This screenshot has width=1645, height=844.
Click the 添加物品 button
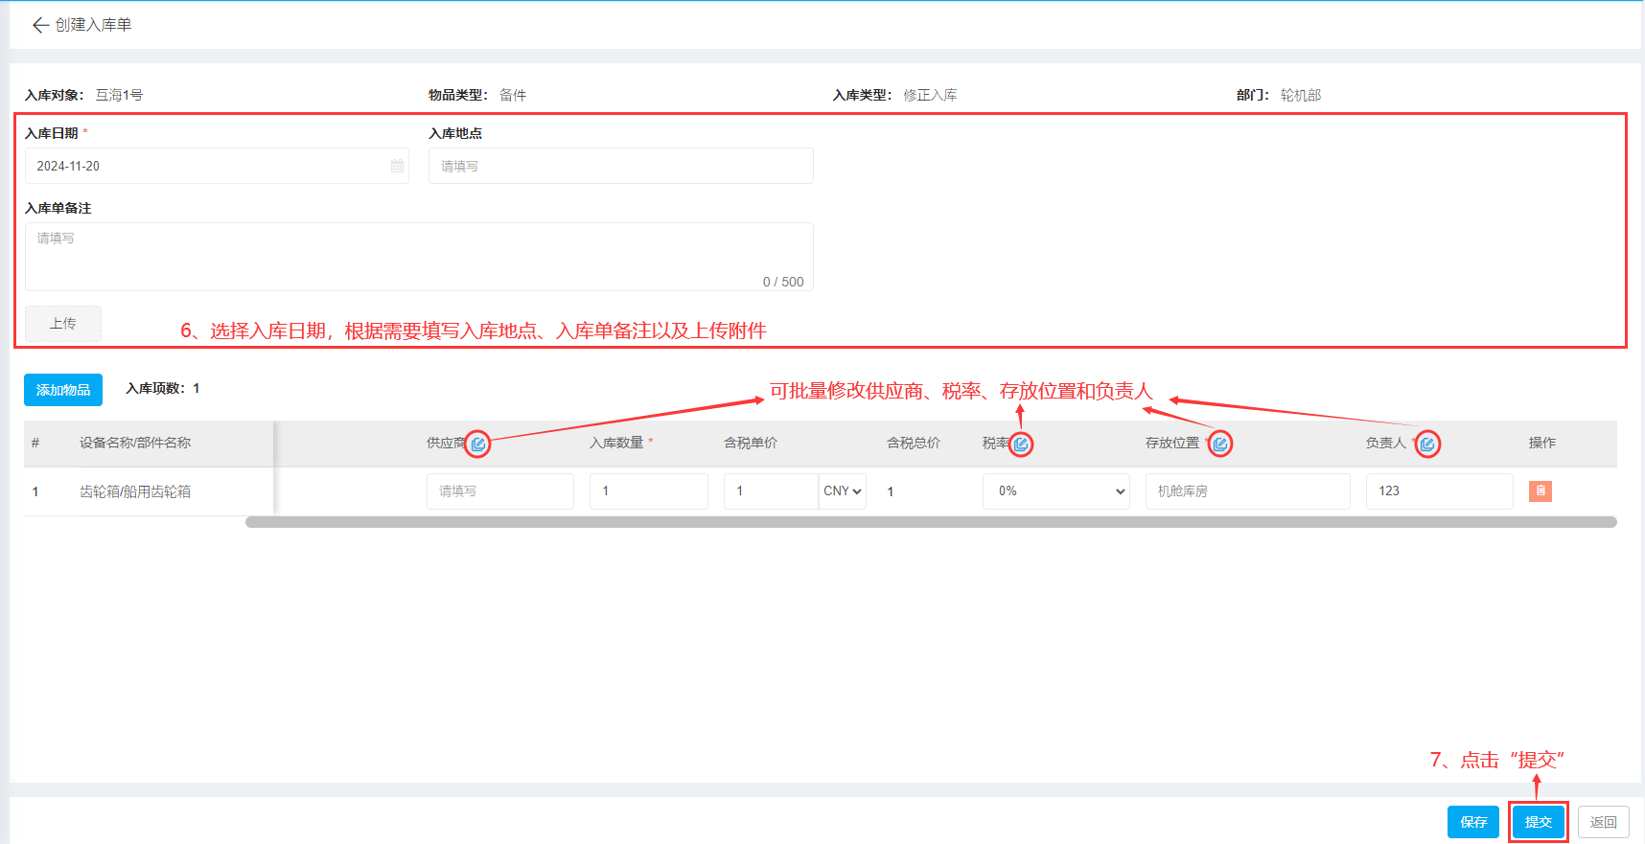tap(63, 390)
